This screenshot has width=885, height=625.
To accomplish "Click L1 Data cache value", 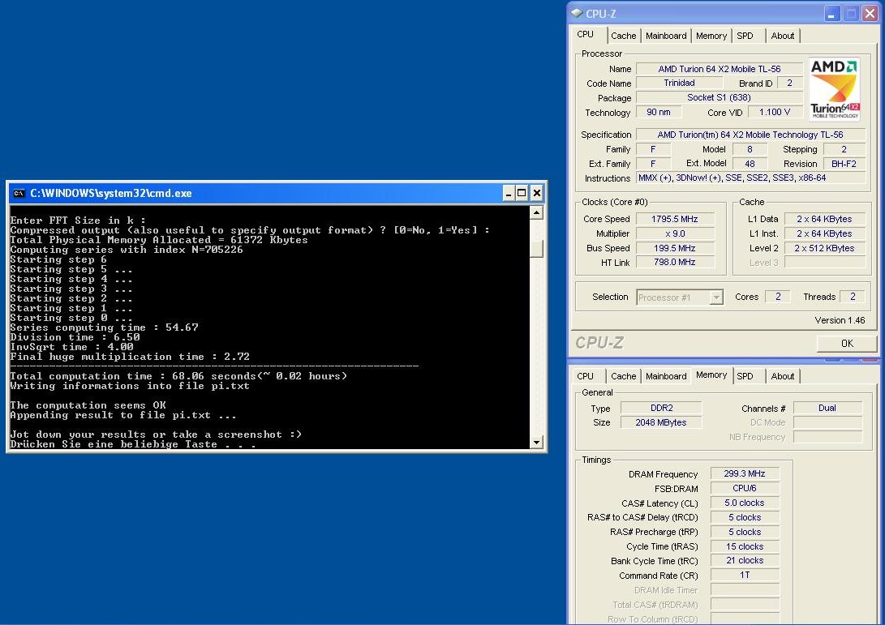I will click(824, 219).
